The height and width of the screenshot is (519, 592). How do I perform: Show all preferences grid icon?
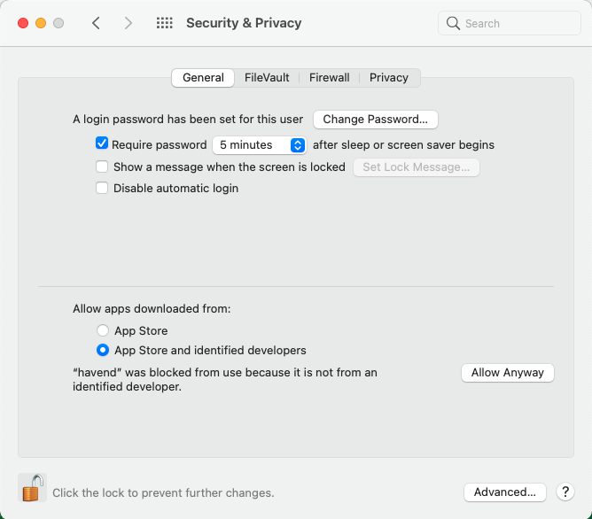(164, 23)
